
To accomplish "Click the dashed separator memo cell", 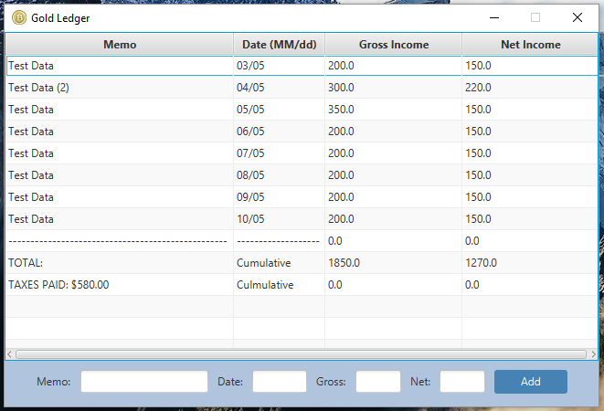I will coord(120,241).
